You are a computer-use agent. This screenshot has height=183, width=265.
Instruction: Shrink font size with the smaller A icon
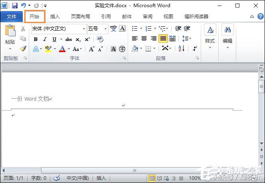pos(101,49)
